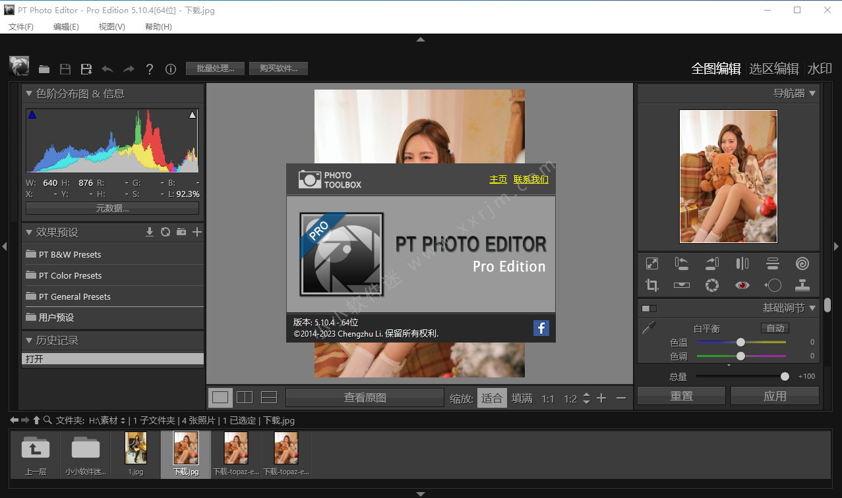This screenshot has height=498, width=842.
Task: Switch to the 水印 tab
Action: pos(820,69)
